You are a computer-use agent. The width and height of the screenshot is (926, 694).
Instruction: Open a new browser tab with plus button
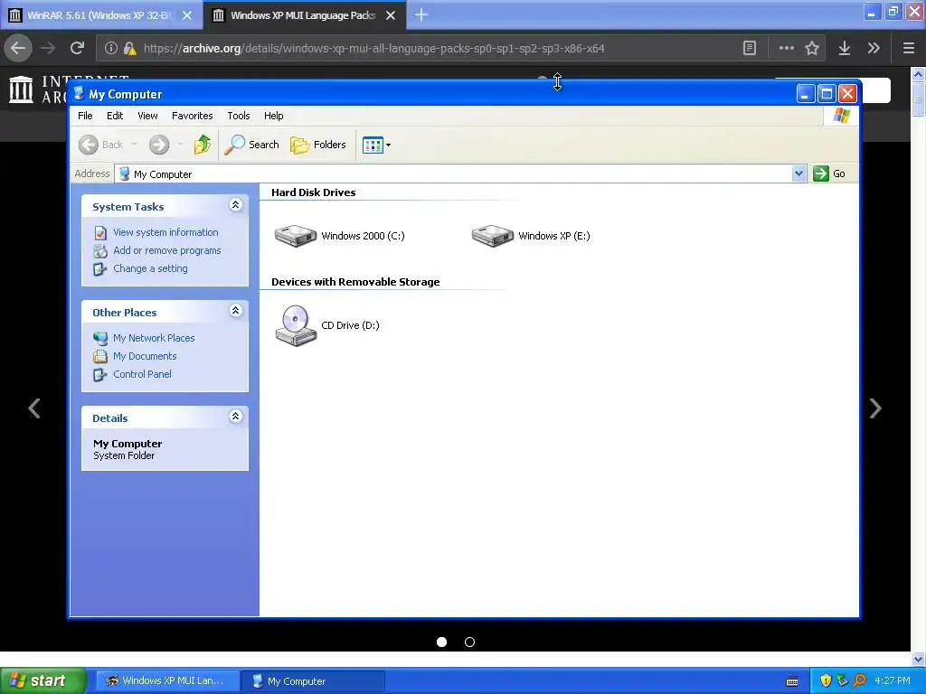pyautogui.click(x=421, y=14)
